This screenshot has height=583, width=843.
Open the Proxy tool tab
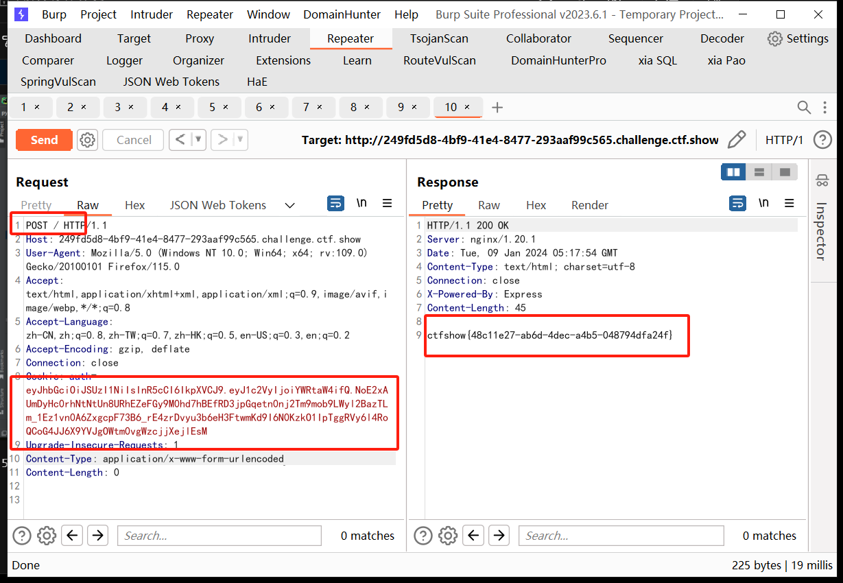(200, 38)
